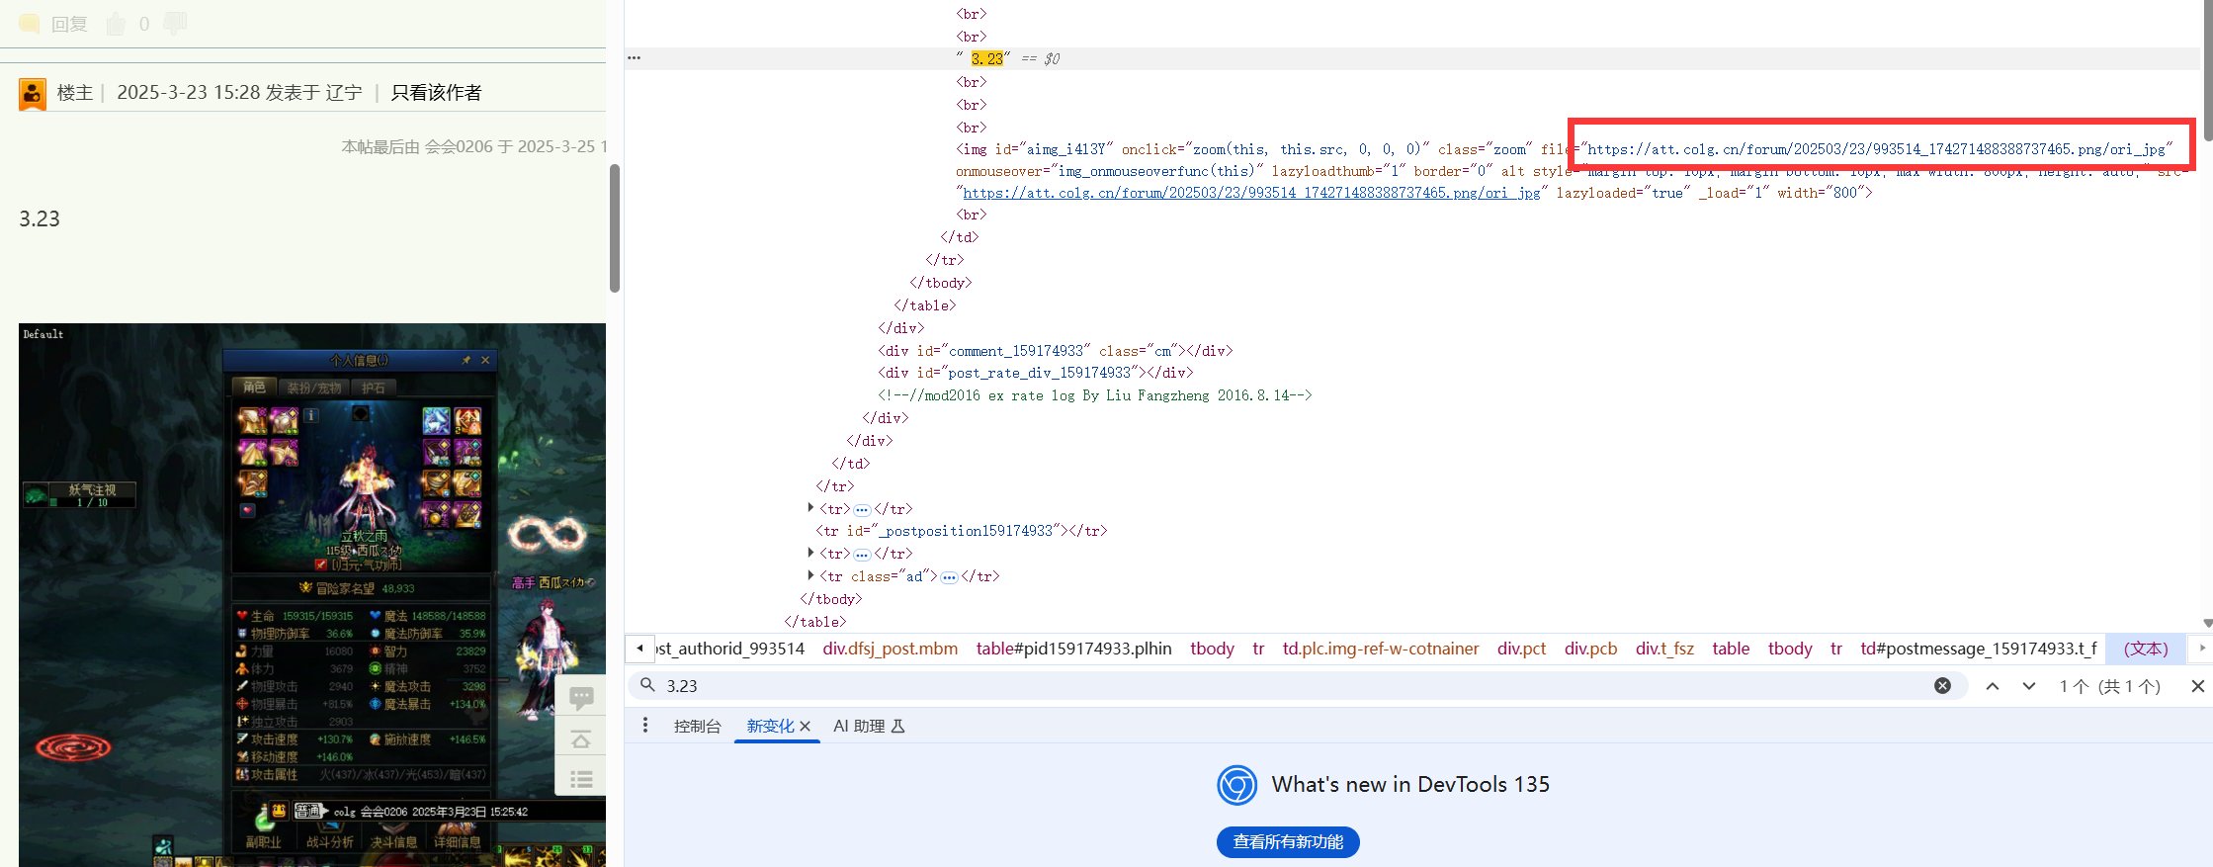Go to previous search result arrow
Viewport: 2213px width, 867px height.
(1993, 685)
